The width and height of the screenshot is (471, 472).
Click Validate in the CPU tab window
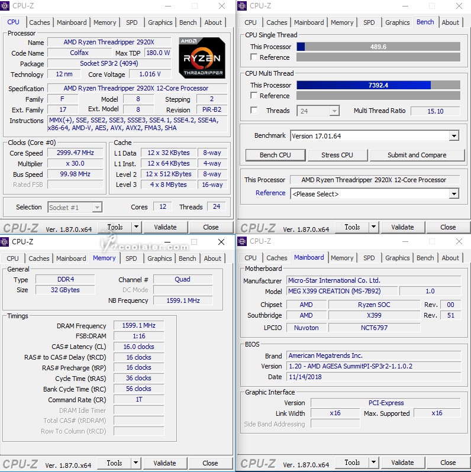165,227
